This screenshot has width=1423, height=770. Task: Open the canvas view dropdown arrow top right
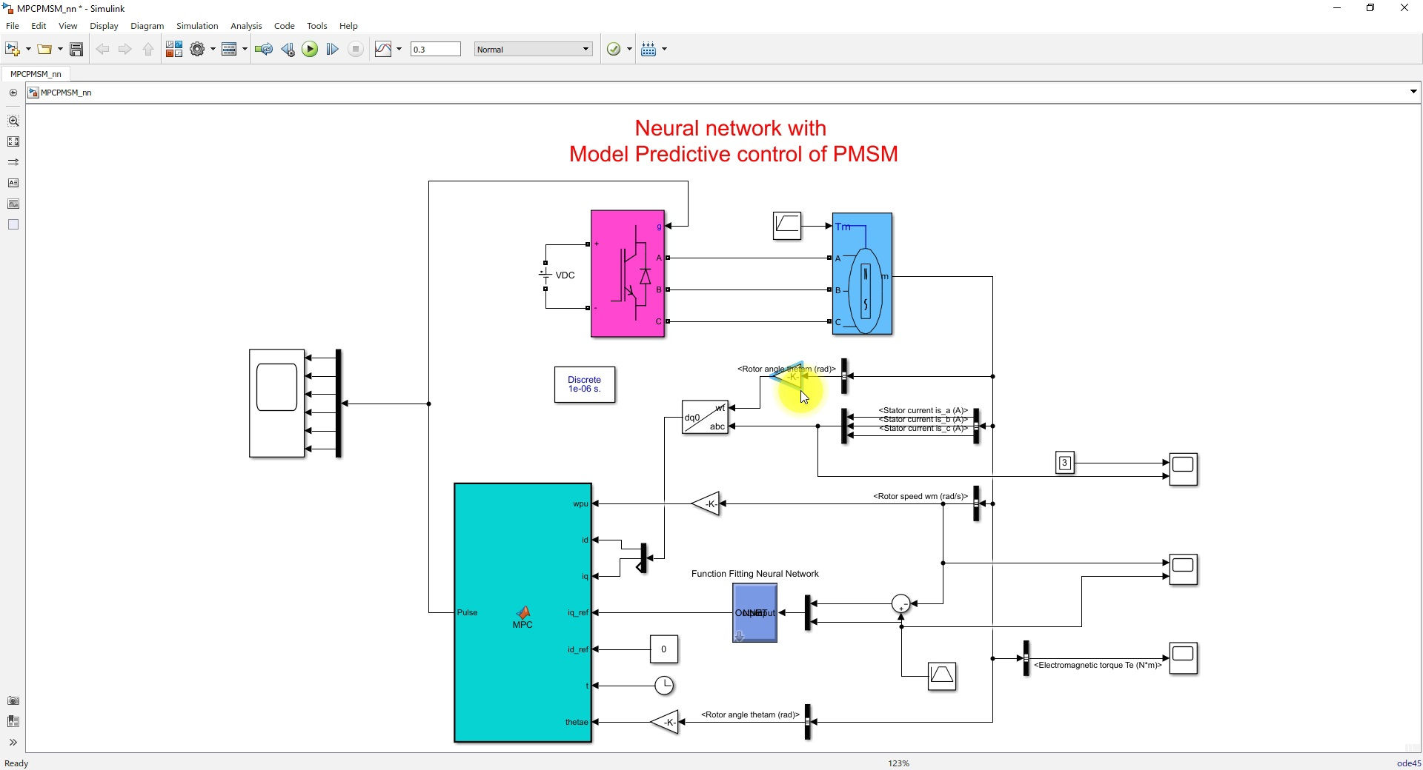click(1412, 91)
